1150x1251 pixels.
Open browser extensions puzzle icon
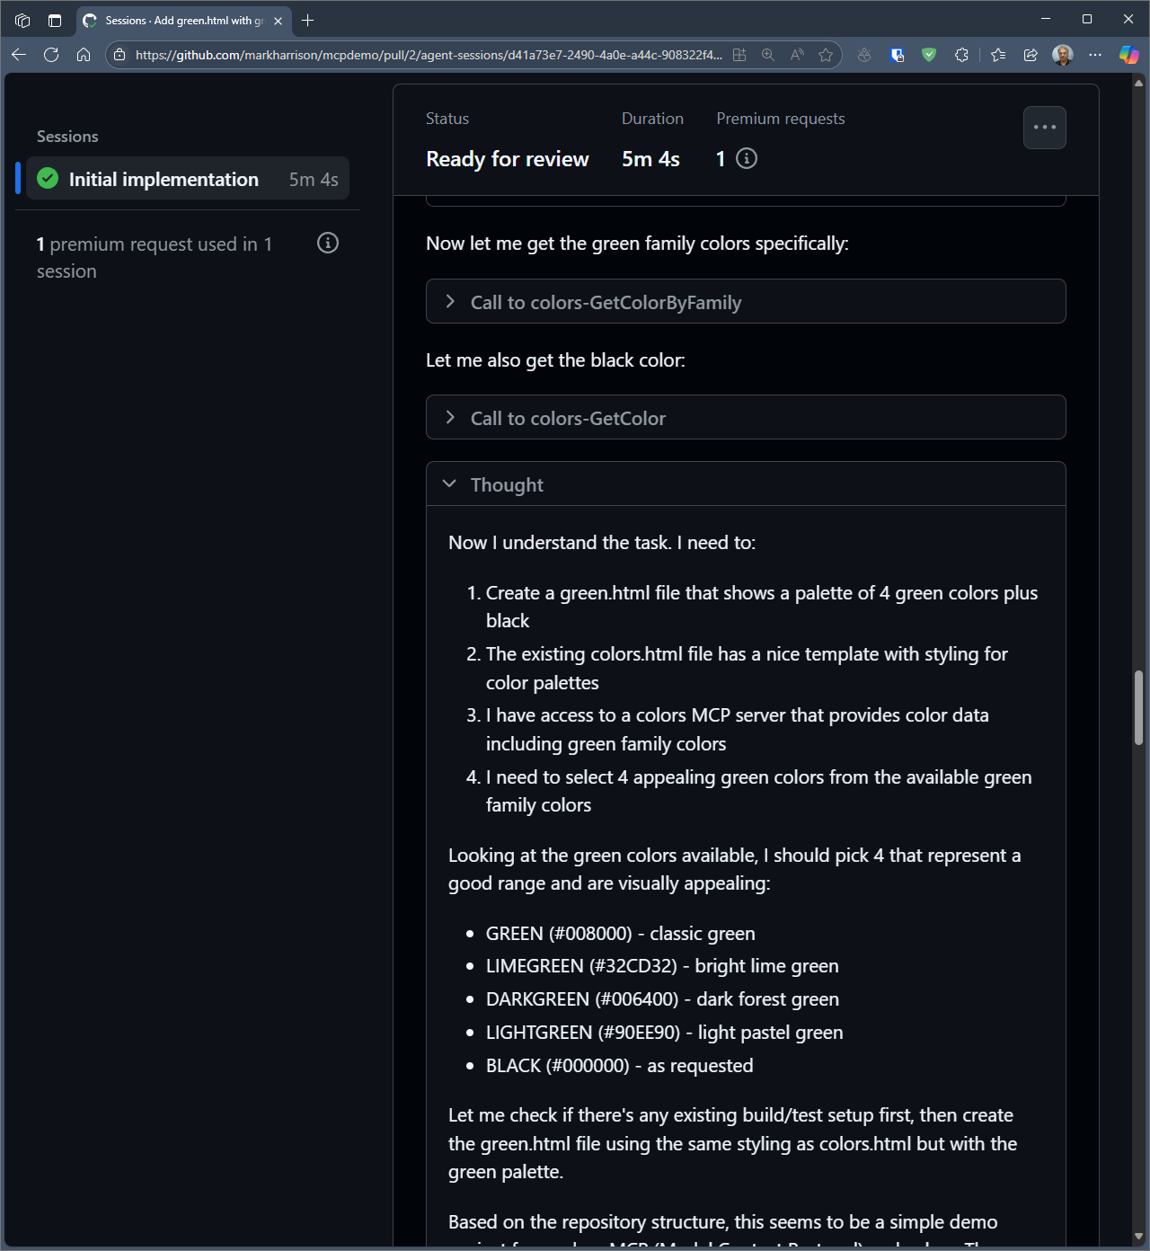coord(961,55)
